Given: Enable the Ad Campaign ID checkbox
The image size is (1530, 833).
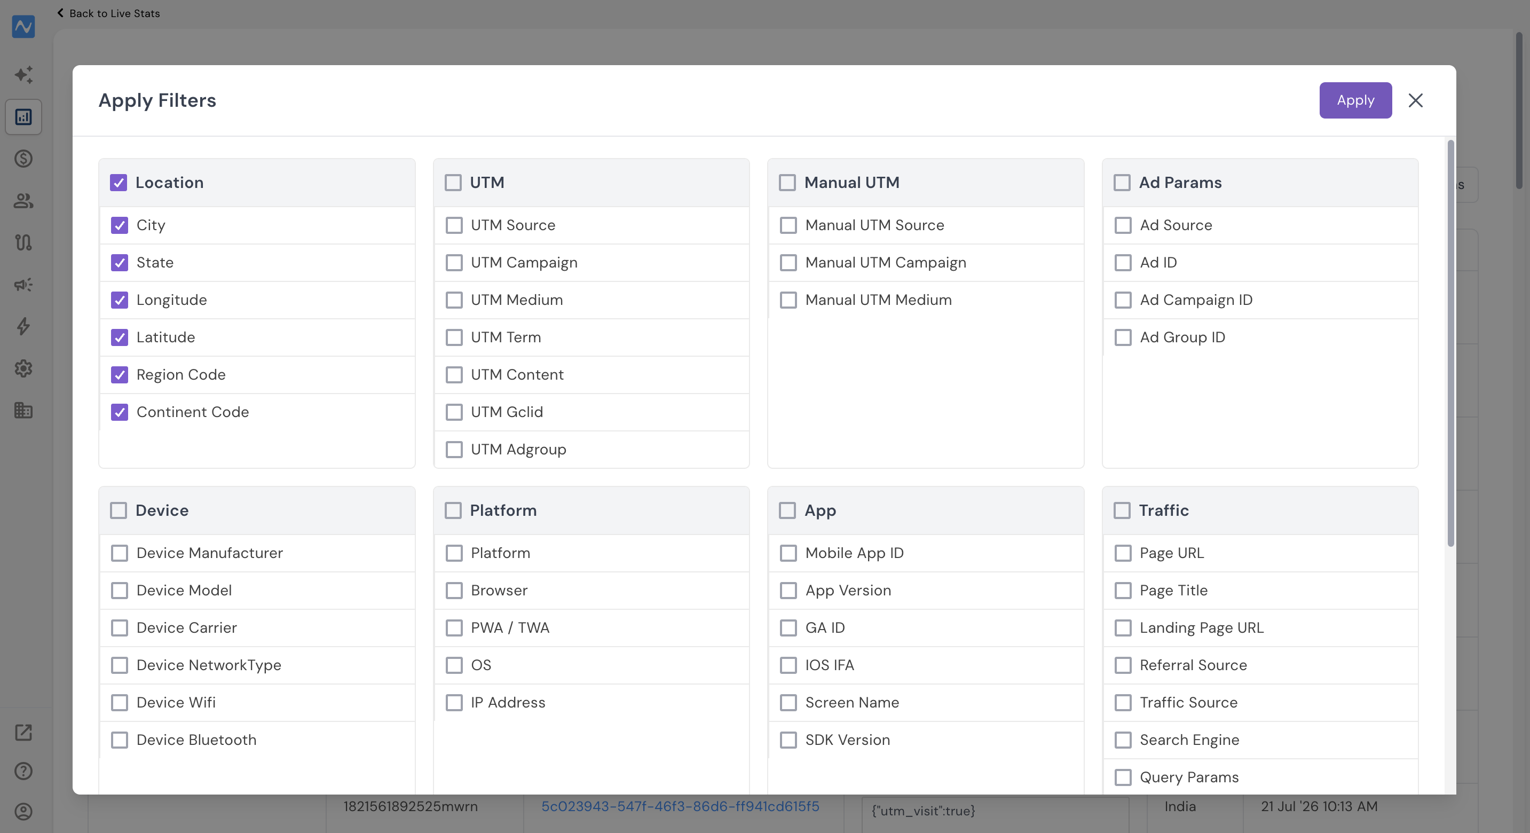Looking at the screenshot, I should pyautogui.click(x=1123, y=300).
